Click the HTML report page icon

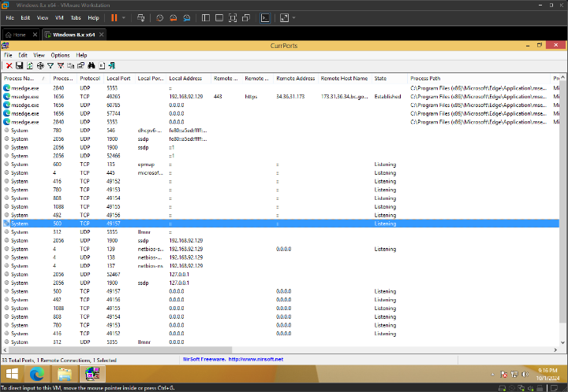(x=102, y=66)
